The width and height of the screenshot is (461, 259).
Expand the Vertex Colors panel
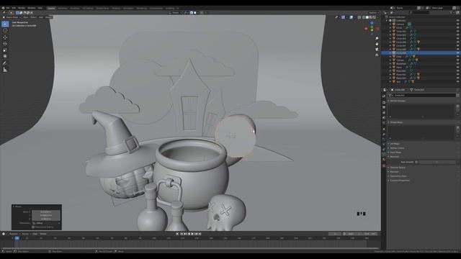[x=396, y=148]
